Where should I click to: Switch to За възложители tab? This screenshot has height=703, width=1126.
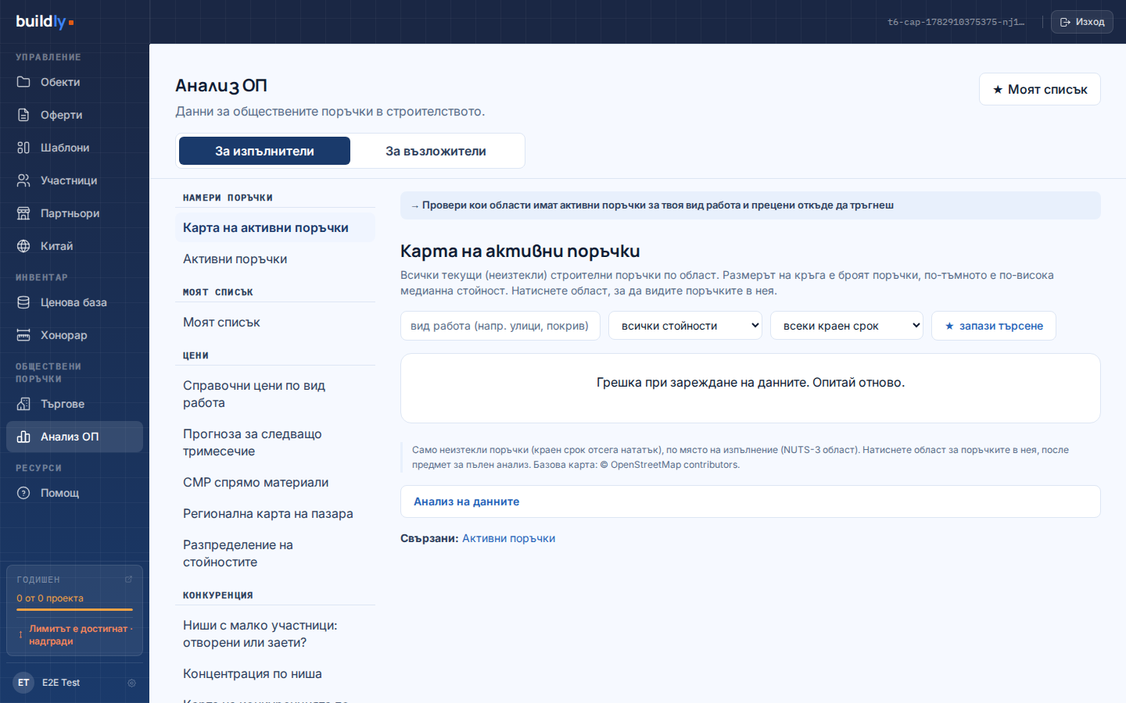point(436,151)
